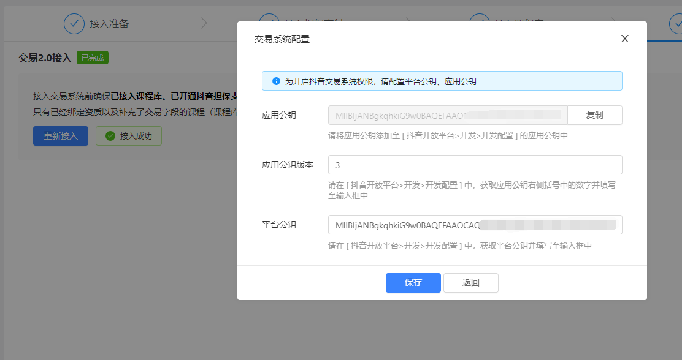Click the green check icon beside 接入成功
Viewport: 682px width, 360px height.
(110, 136)
